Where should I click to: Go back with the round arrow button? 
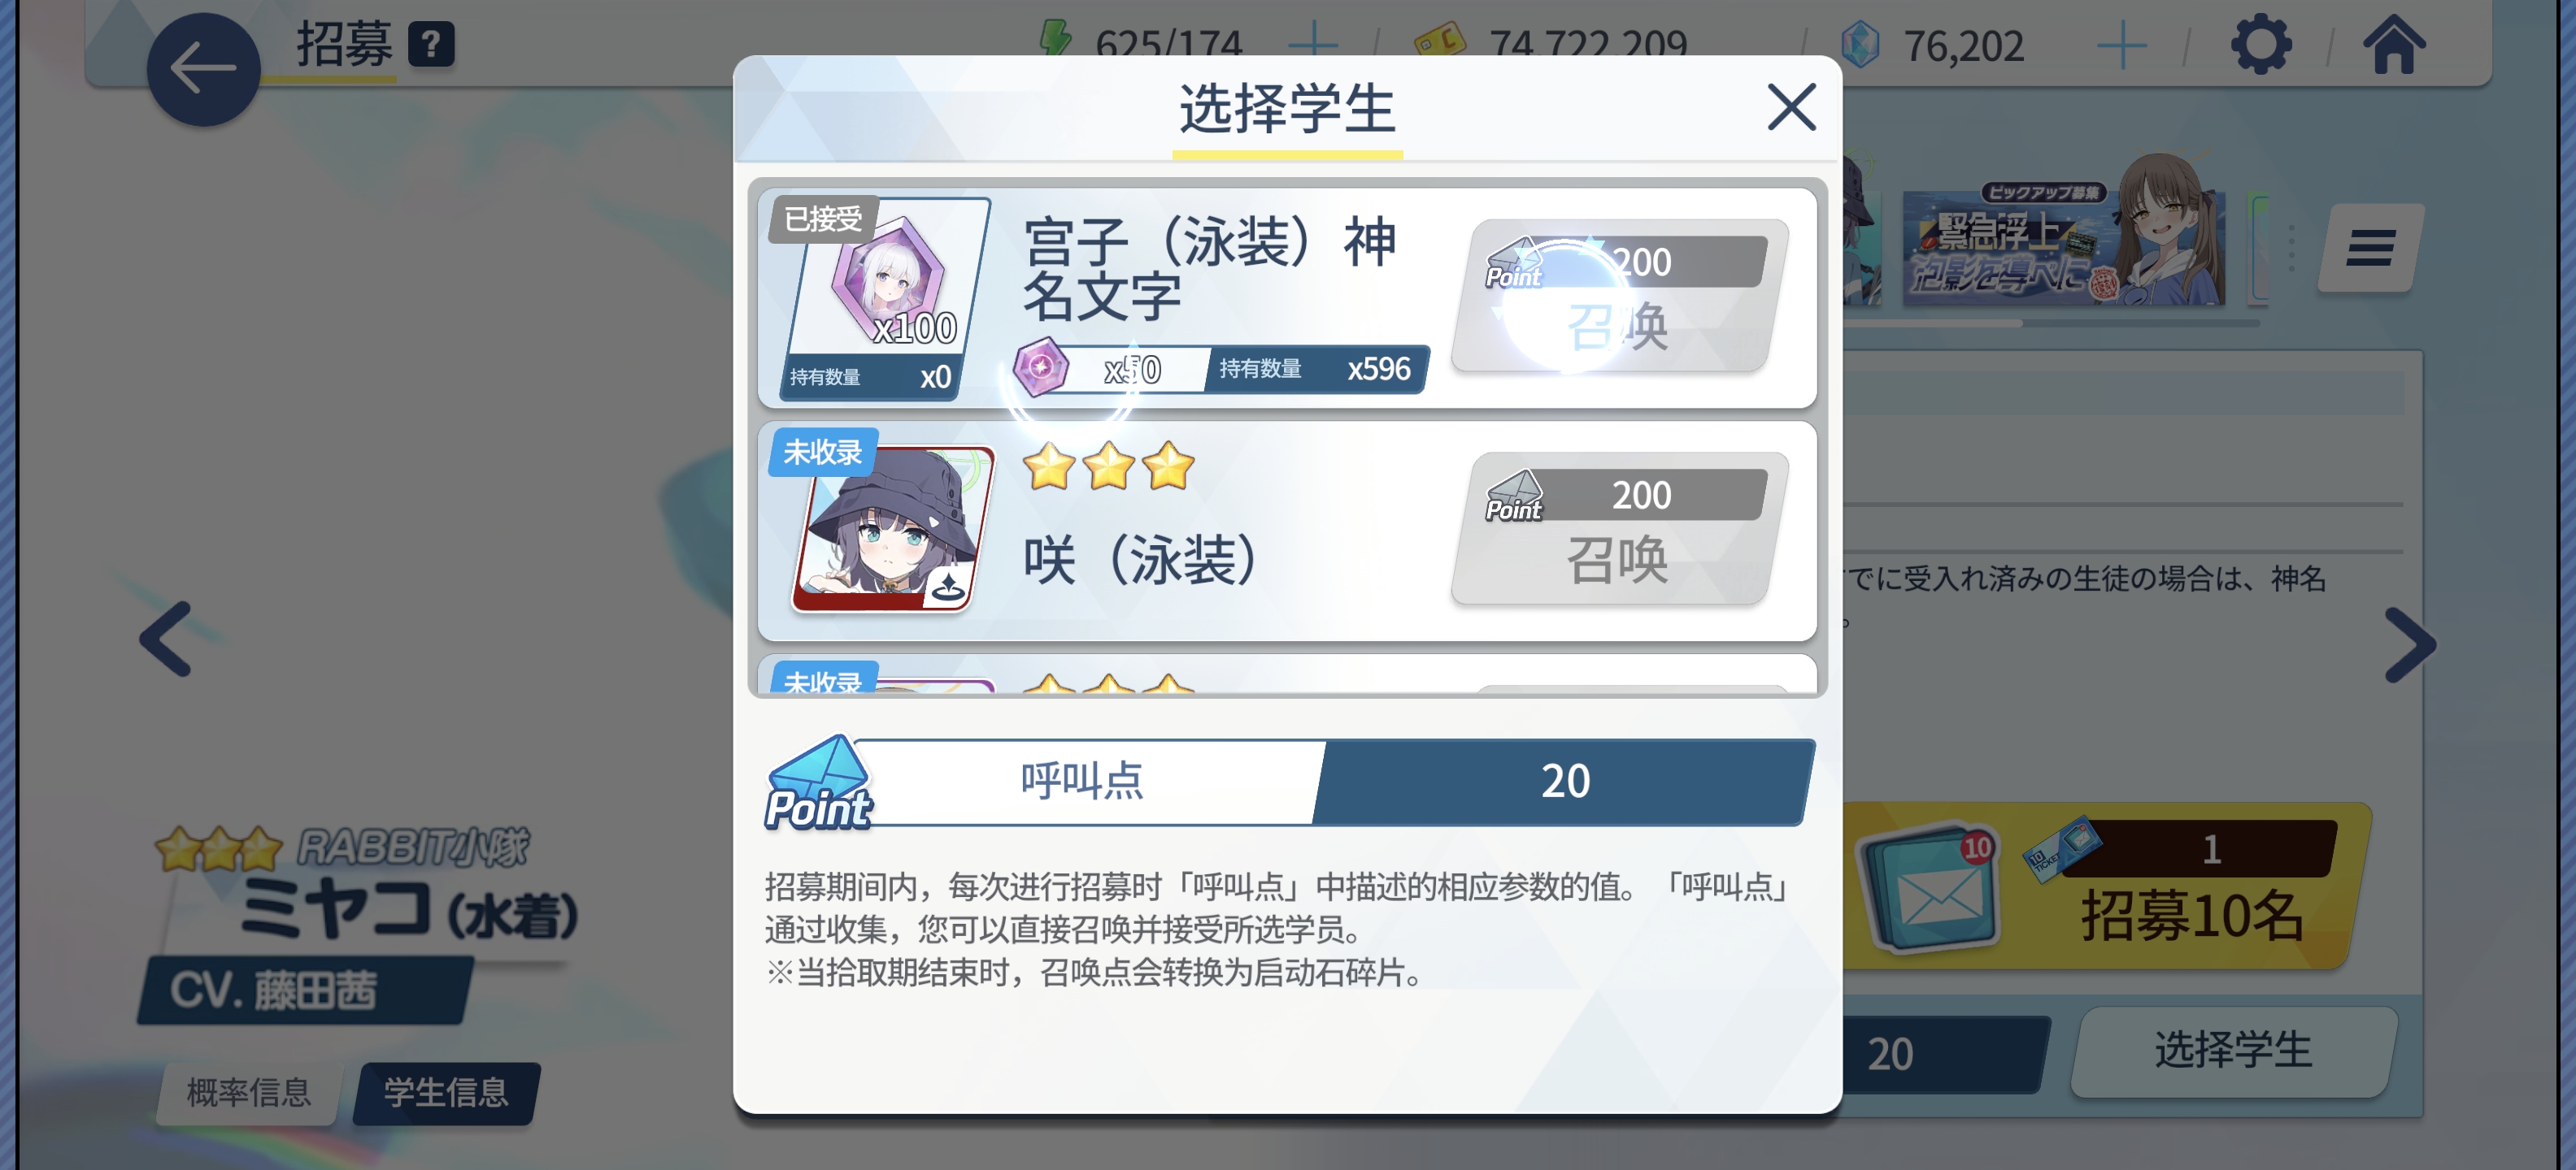pos(203,69)
